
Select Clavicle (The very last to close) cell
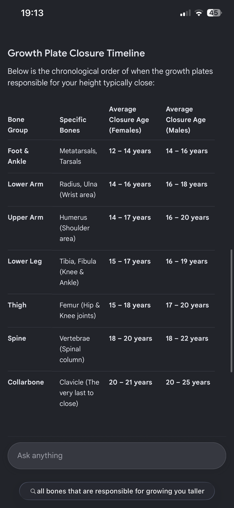pos(80,393)
